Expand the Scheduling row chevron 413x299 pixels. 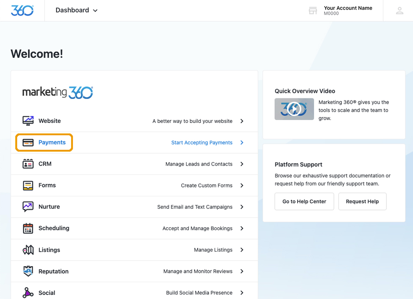coord(242,228)
